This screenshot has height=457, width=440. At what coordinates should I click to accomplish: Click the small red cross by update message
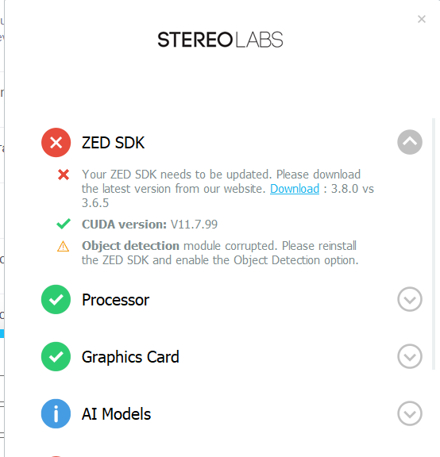point(64,175)
